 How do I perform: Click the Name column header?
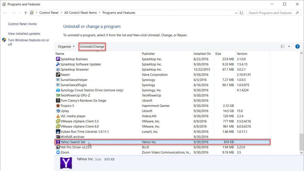point(60,53)
